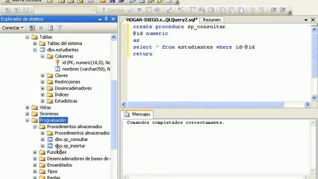
Task: Click the decrease indent icon
Action: (273, 10)
